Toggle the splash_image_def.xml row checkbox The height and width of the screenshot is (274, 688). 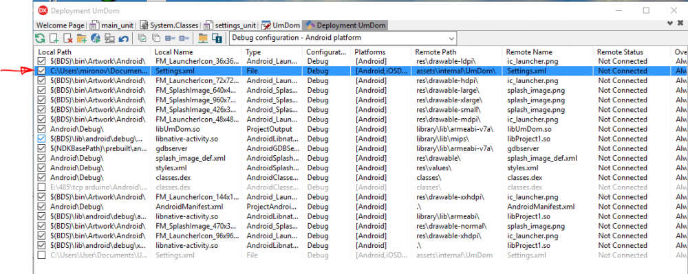pyautogui.click(x=41, y=158)
